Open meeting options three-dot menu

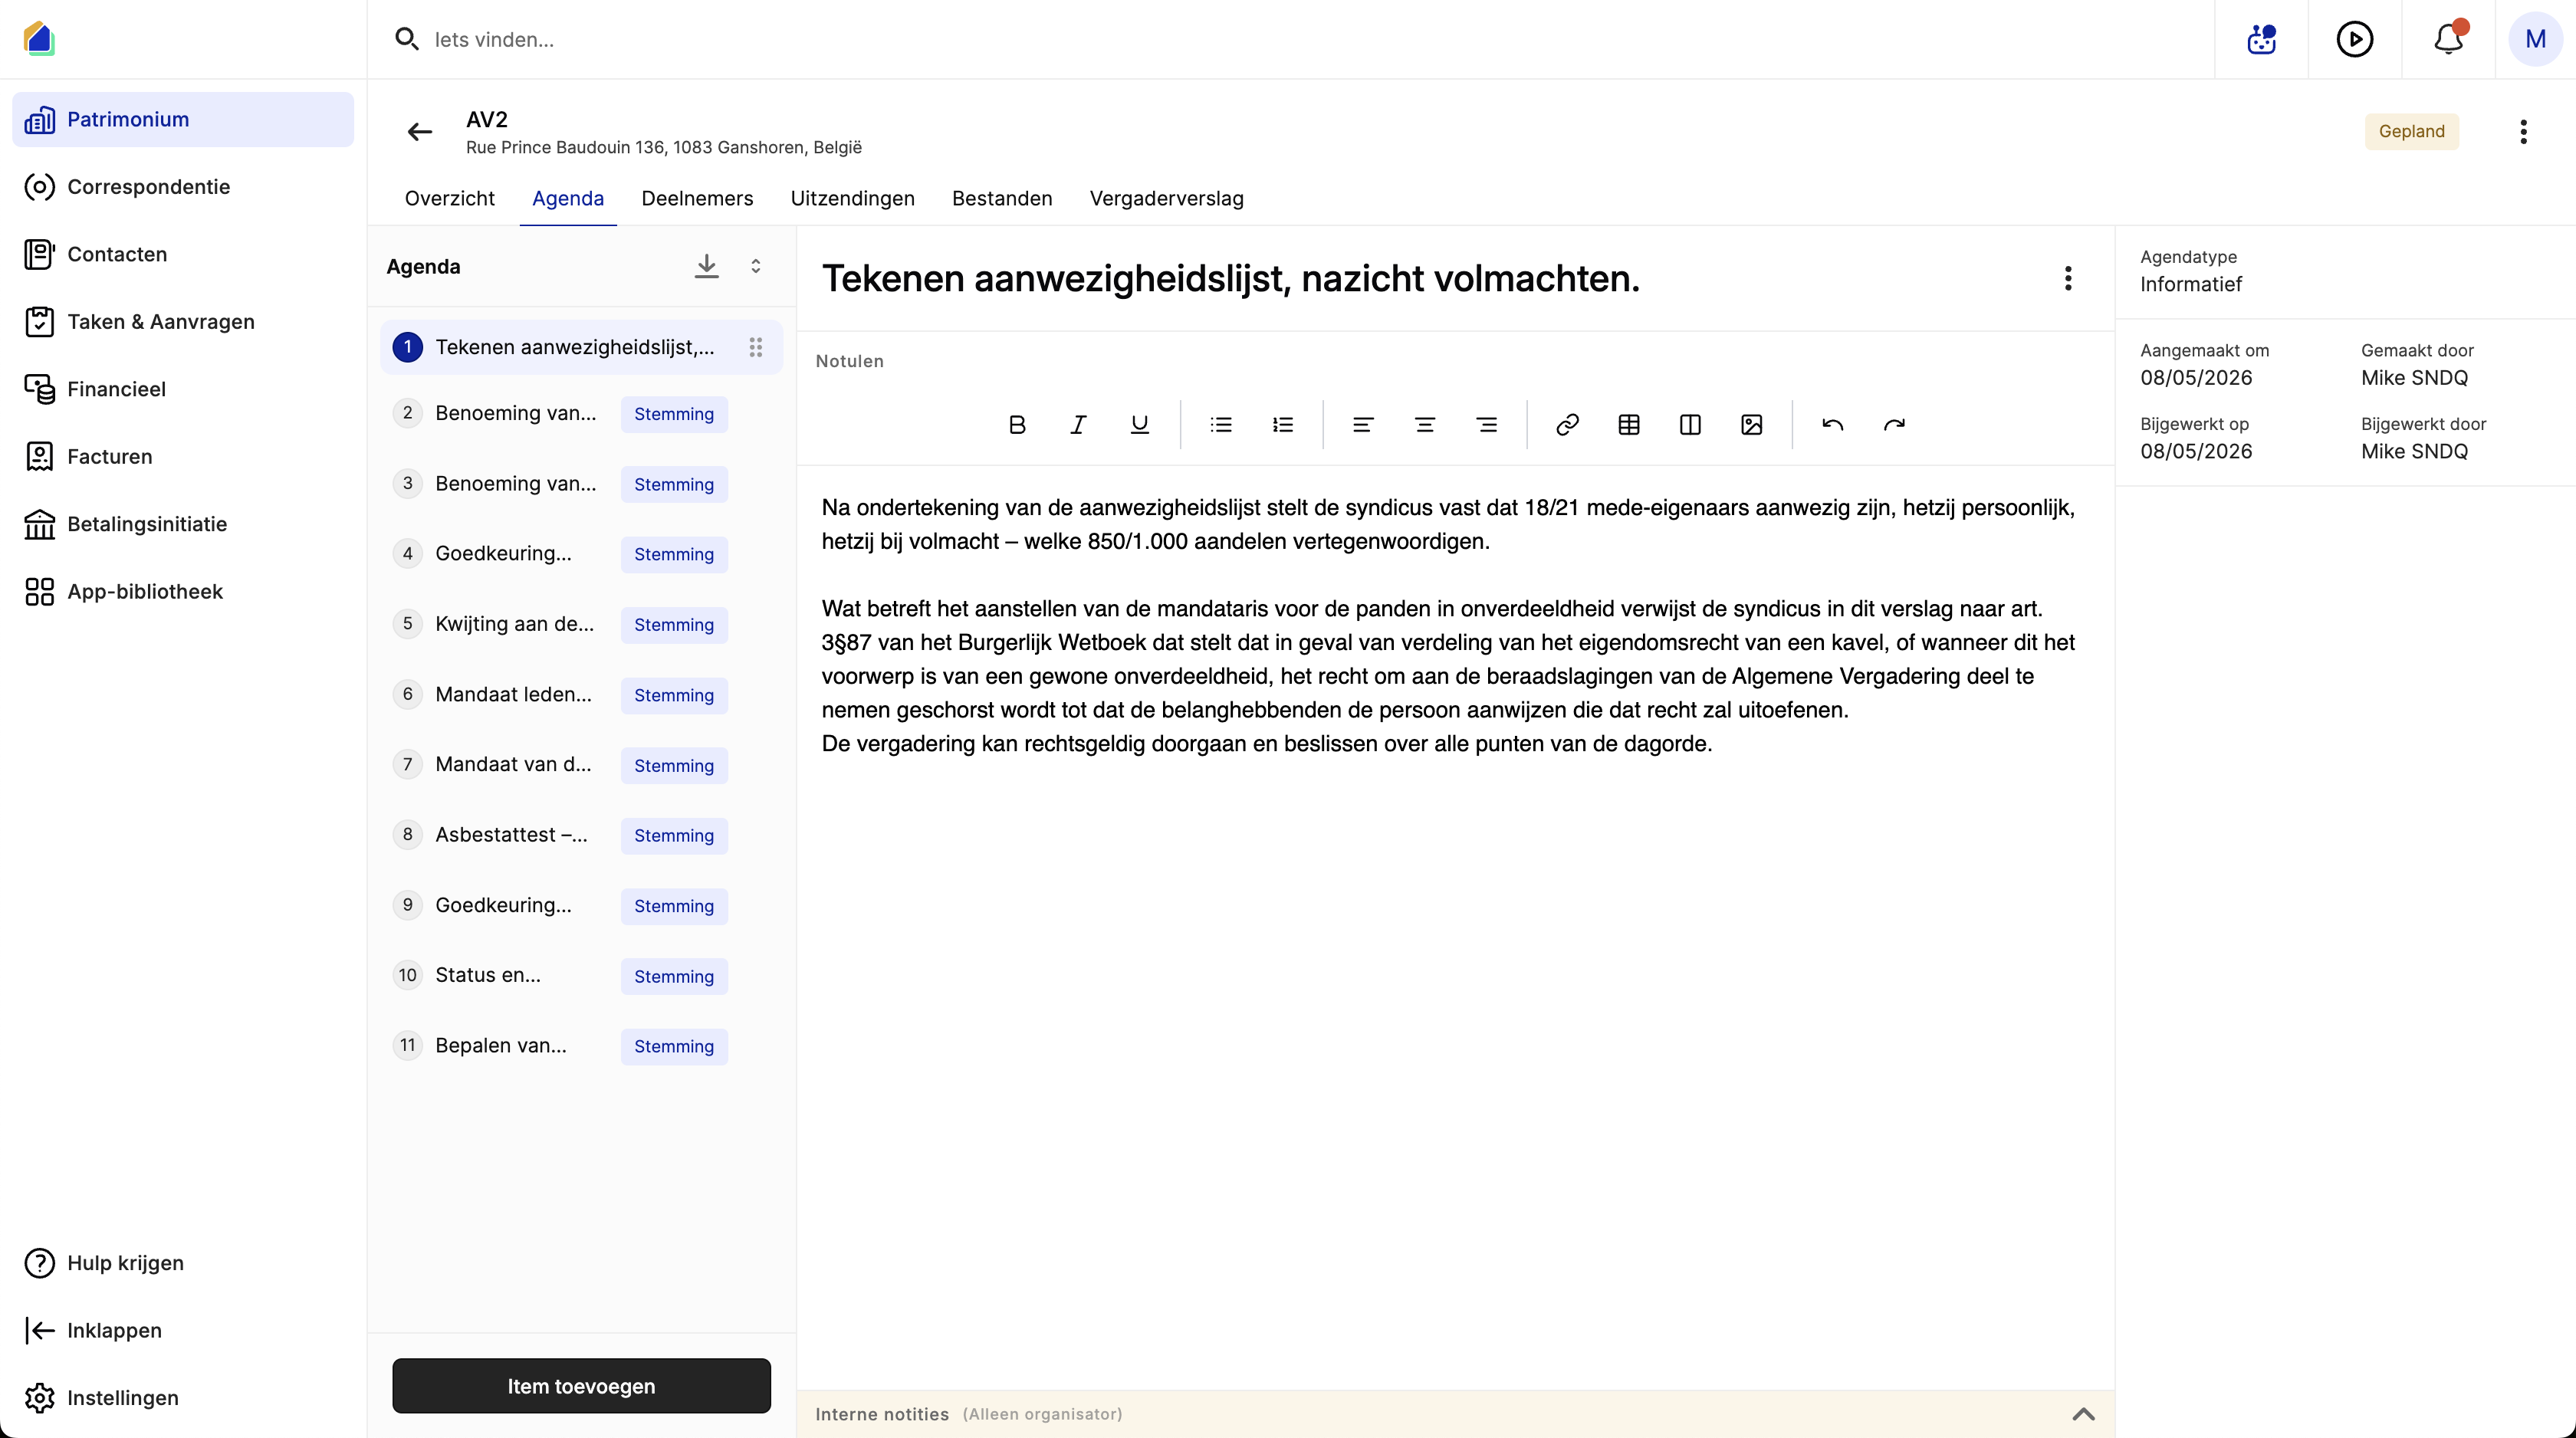[2524, 131]
